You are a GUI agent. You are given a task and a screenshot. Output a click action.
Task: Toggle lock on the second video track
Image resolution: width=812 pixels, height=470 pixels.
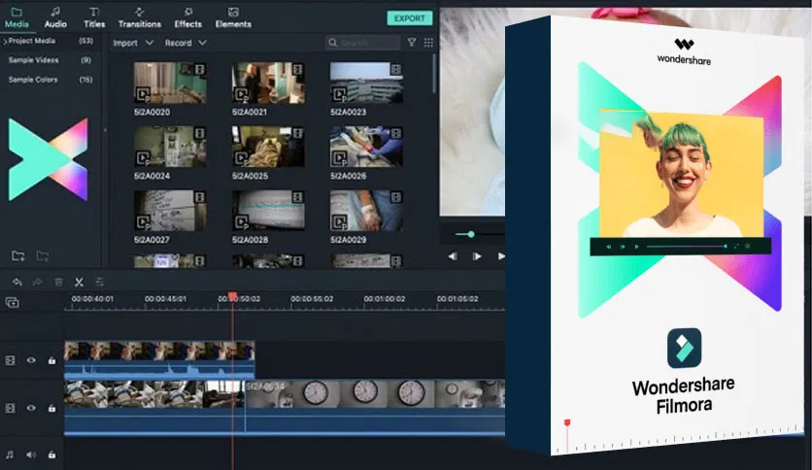51,409
